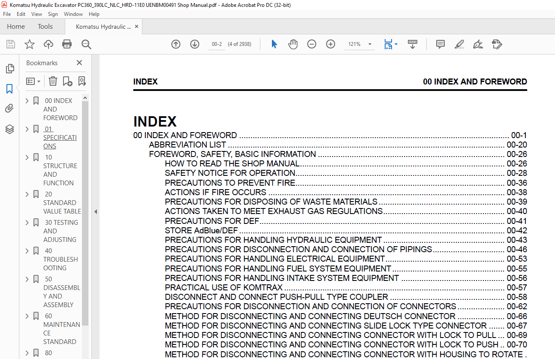Delete the selected bookmark with trash icon
The image size is (555, 359).
53,81
